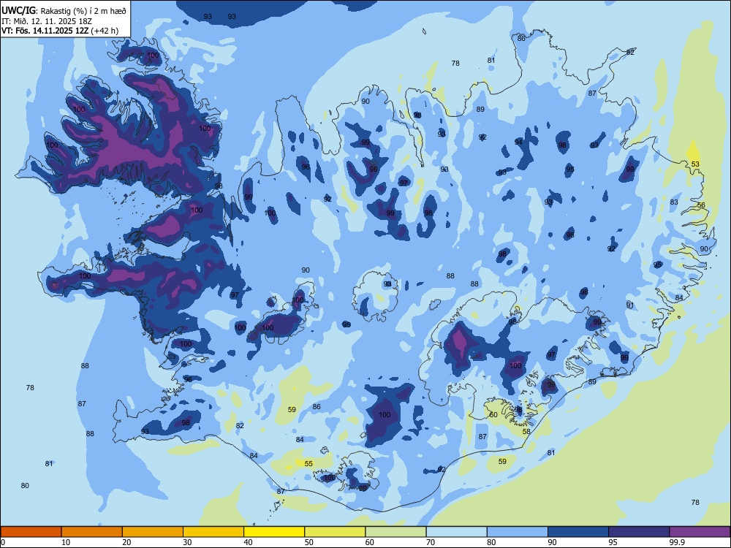Image resolution: width=731 pixels, height=548 pixels.
Task: Click the '70' tick label on the legend scale
Action: 431,542
